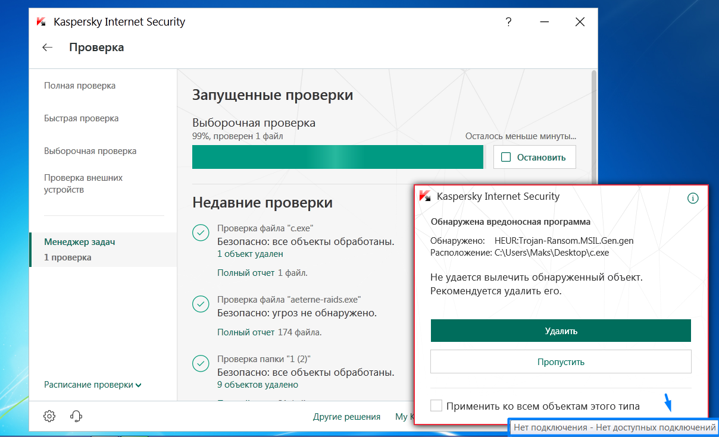Close the Kaspersky main window

580,22
